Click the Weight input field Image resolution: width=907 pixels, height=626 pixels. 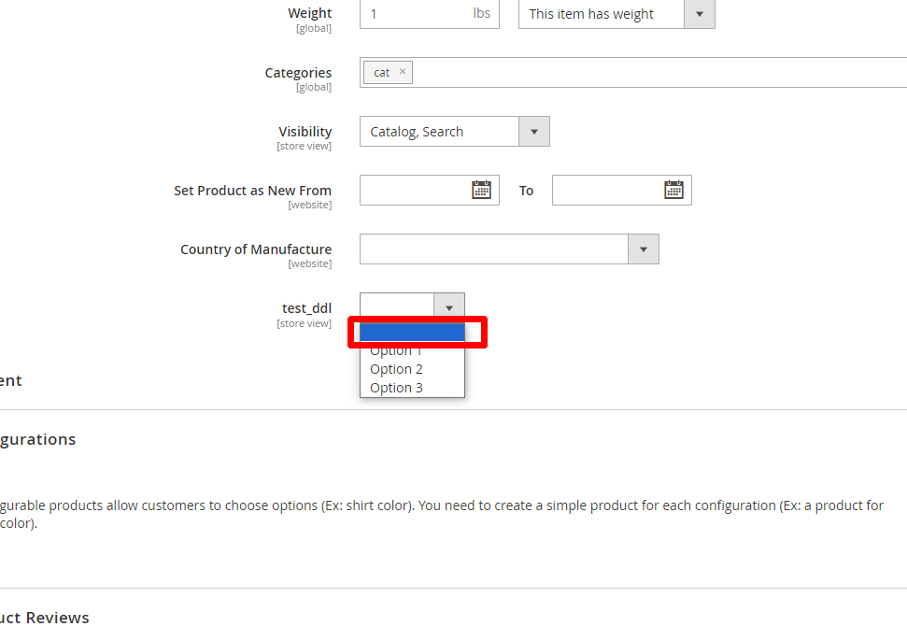(429, 14)
